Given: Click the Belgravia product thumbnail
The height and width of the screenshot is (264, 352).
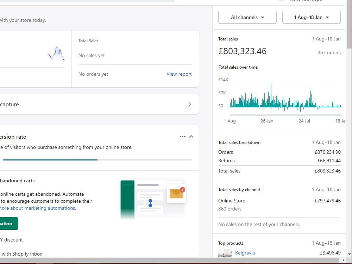Looking at the screenshot, I should click(x=225, y=253).
